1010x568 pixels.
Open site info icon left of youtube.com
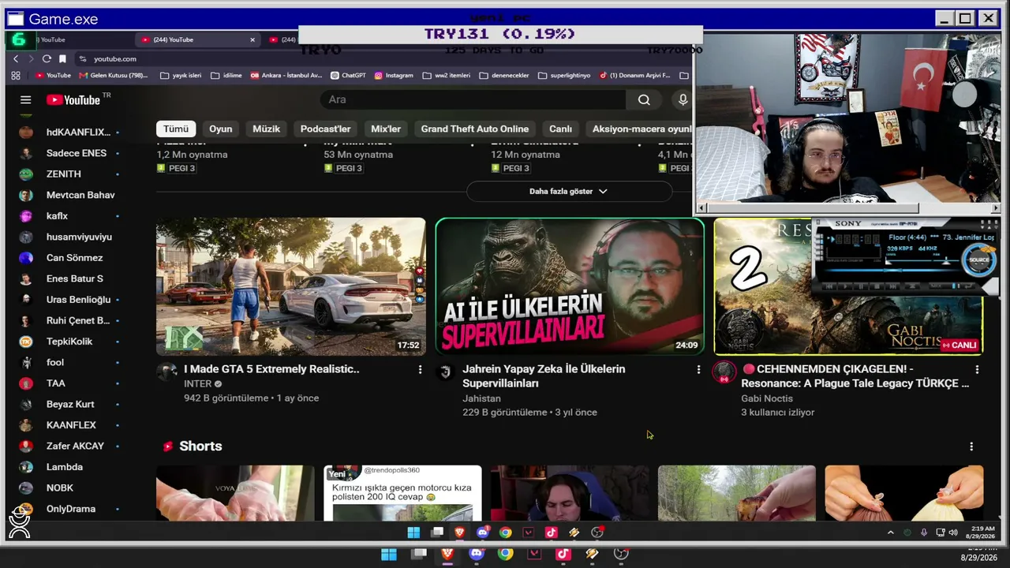[x=82, y=59]
